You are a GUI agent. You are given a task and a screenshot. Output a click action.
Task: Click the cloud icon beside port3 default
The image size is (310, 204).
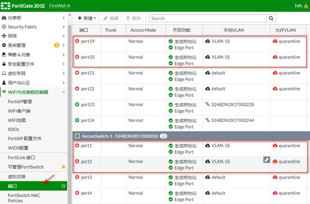[x=207, y=177]
